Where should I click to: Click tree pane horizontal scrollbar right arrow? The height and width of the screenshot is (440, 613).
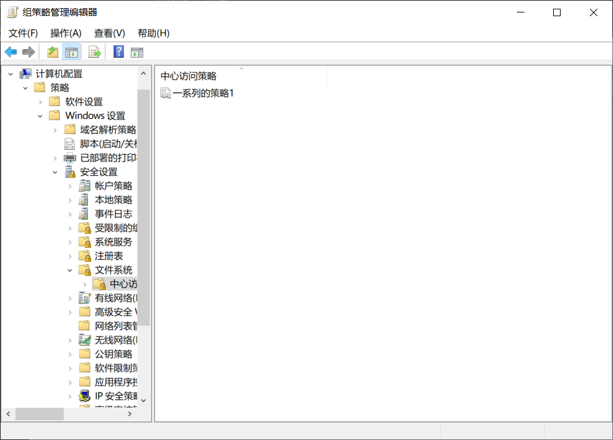coord(130,414)
